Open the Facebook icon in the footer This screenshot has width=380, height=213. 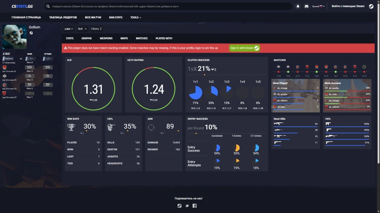[x=194, y=206]
